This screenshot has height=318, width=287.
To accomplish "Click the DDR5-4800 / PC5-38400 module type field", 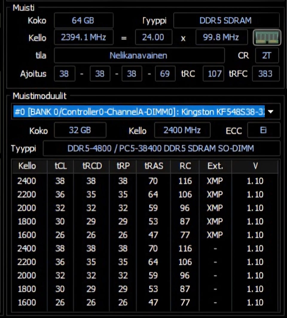I will coord(161,149).
